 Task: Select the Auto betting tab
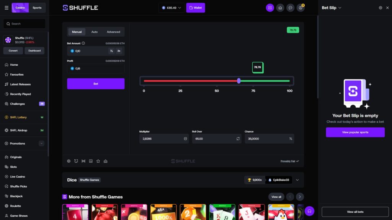coord(94,32)
